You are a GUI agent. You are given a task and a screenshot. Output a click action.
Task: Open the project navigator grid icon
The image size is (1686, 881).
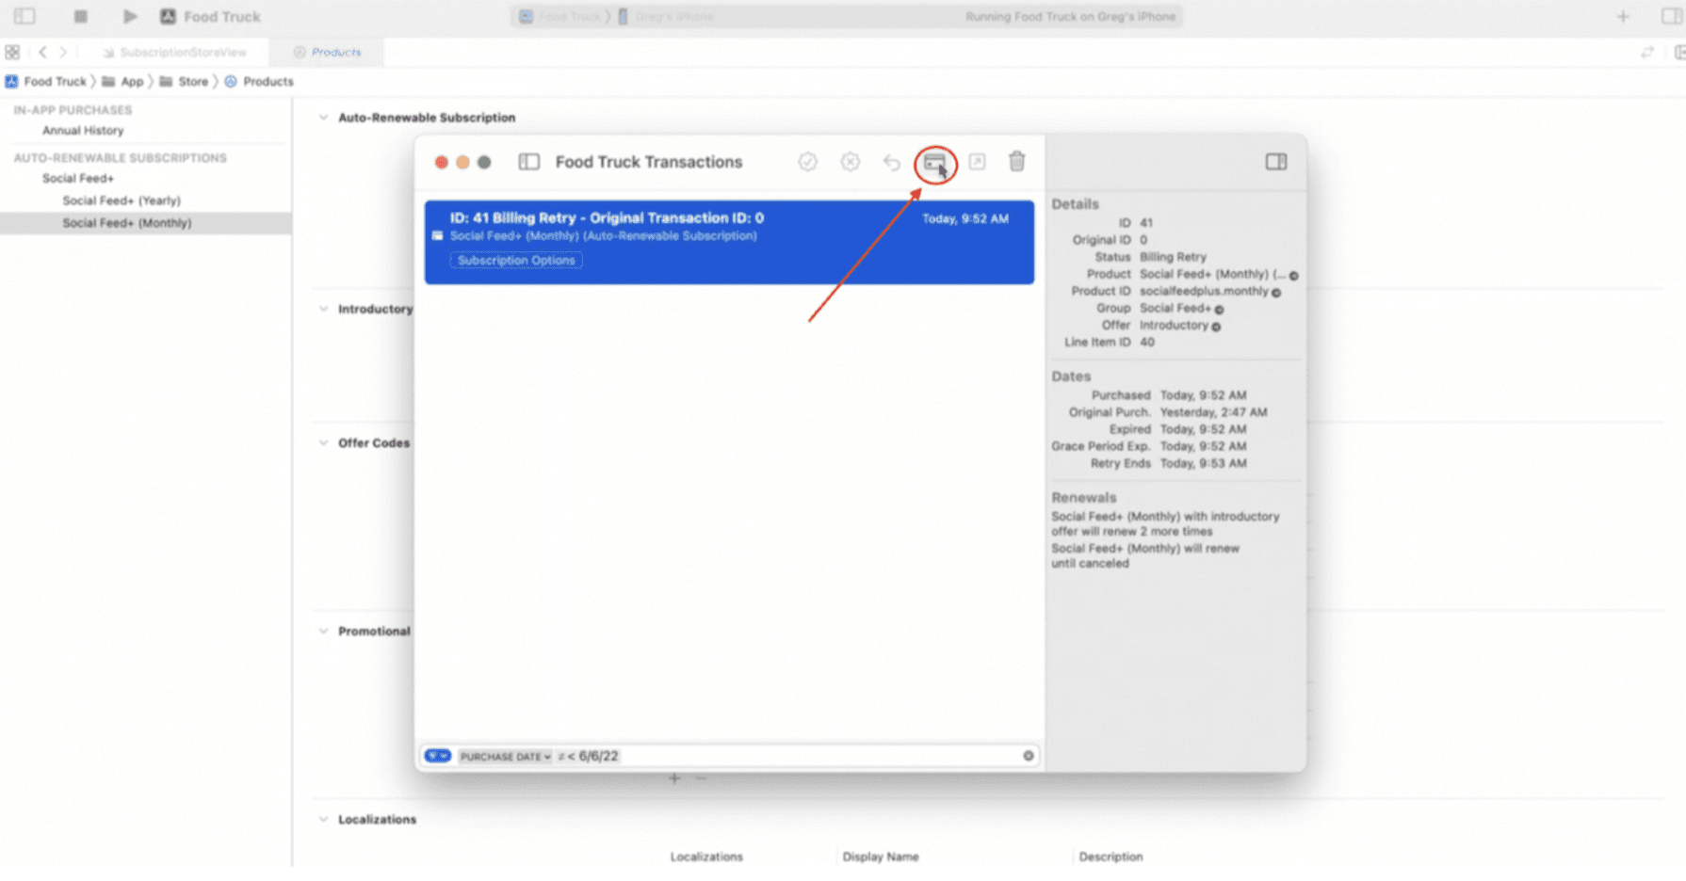[12, 53]
